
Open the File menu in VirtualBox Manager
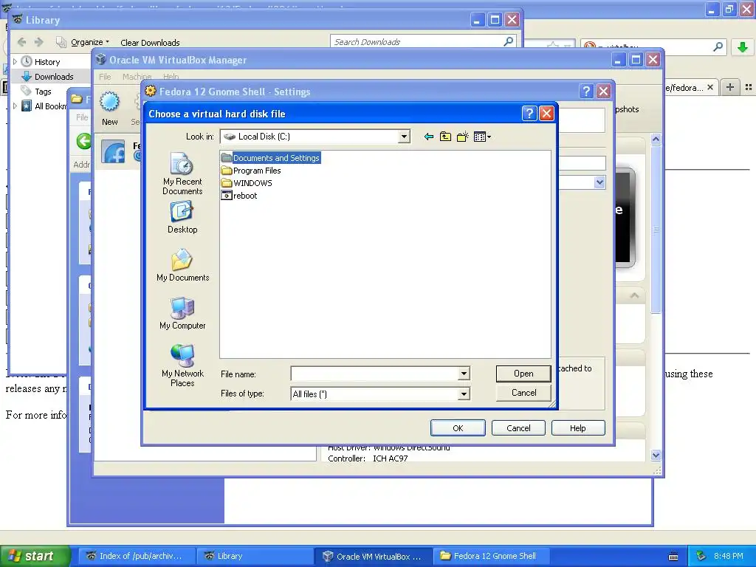105,77
